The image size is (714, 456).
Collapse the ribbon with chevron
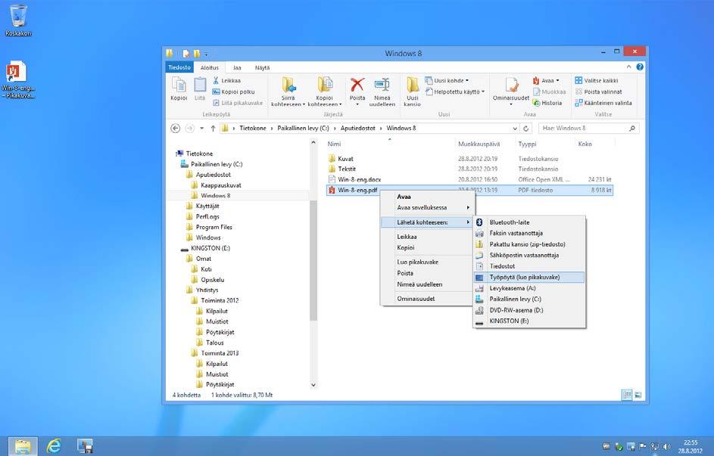point(629,67)
